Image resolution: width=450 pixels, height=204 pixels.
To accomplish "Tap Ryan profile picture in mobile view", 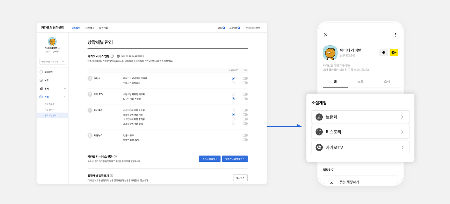I will pos(330,53).
